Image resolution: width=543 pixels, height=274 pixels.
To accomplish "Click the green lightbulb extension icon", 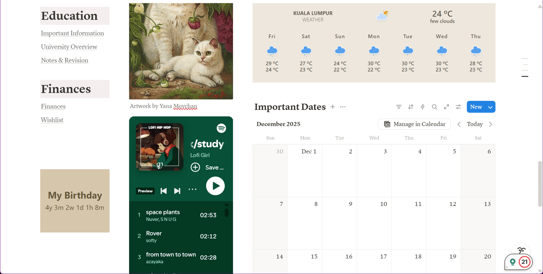I will click(x=513, y=262).
